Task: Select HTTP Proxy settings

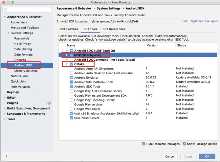Action: [x=22, y=44]
